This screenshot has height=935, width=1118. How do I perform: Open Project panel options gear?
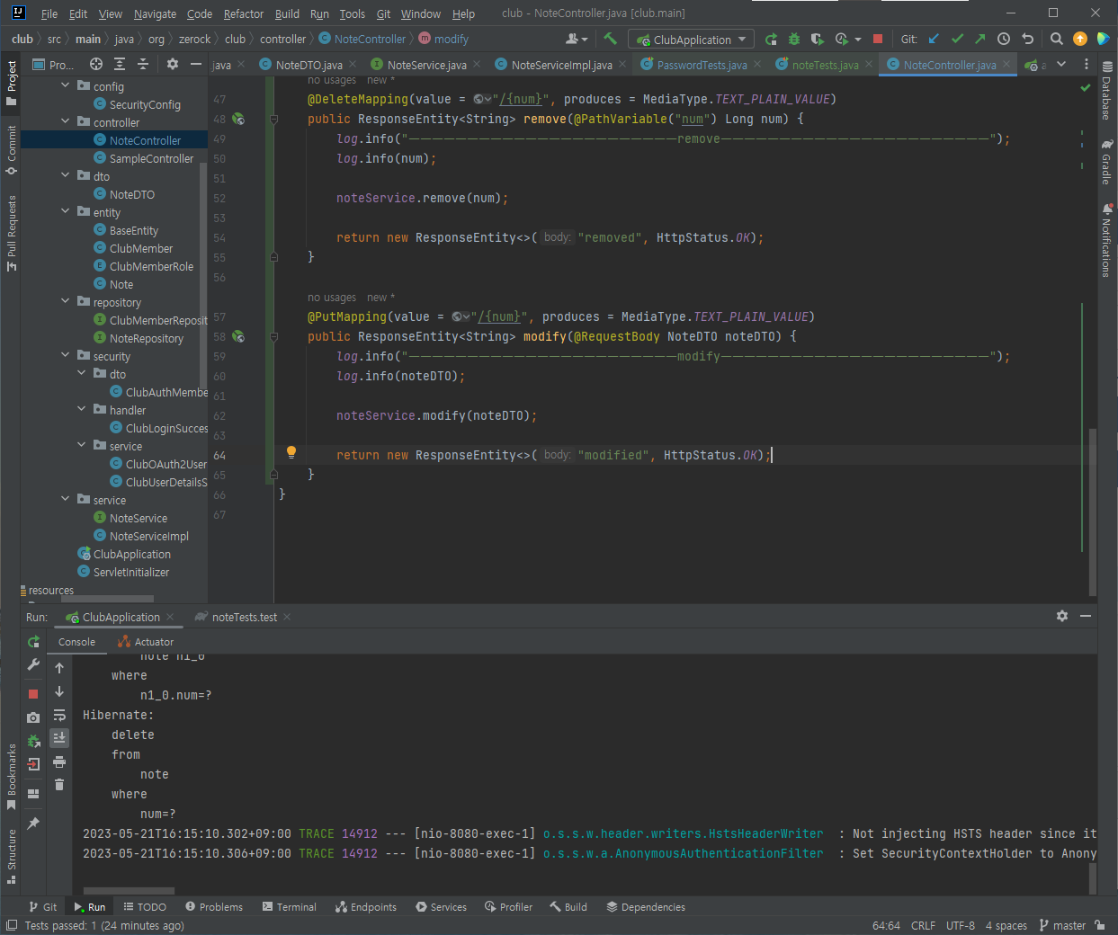coord(173,64)
